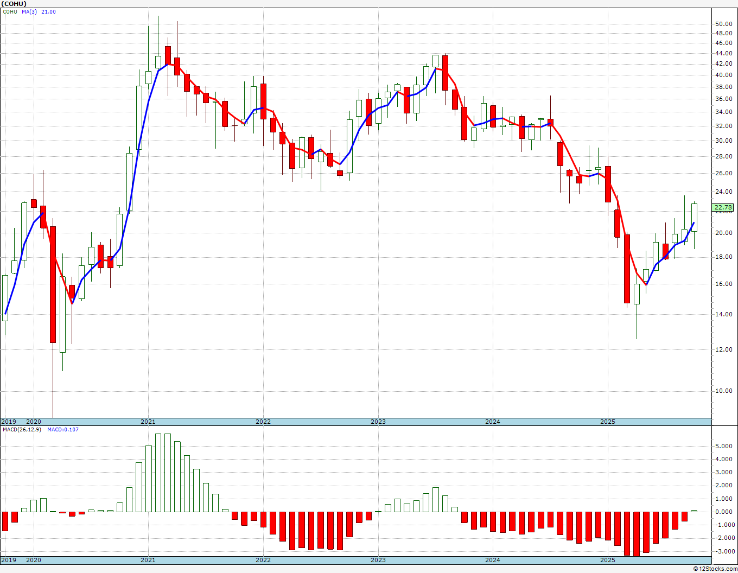738x573 pixels.
Task: Click the 10.00 price axis label
Action: point(723,391)
